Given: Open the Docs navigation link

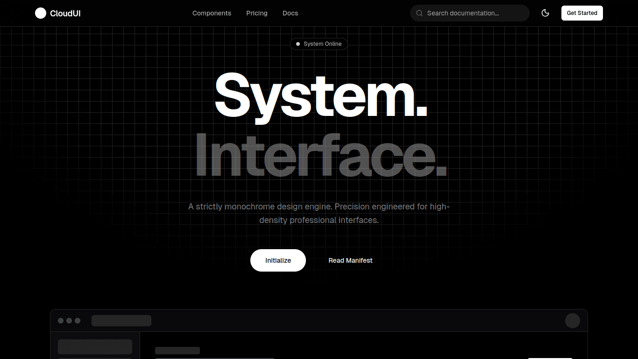Looking at the screenshot, I should click(x=290, y=13).
